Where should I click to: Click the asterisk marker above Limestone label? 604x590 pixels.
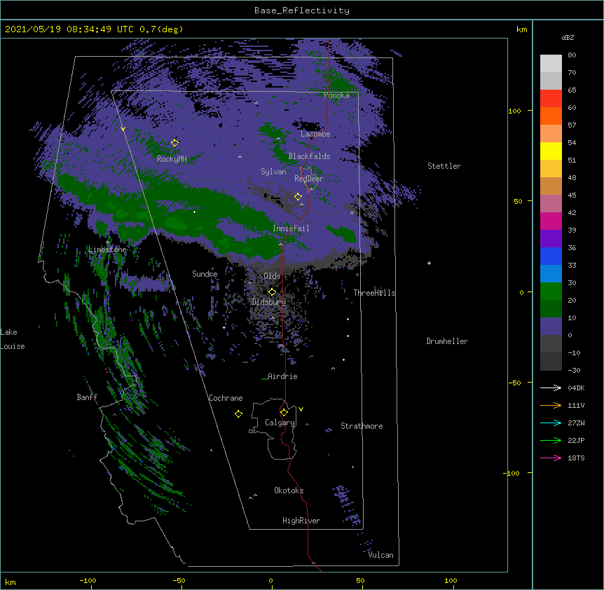point(107,242)
